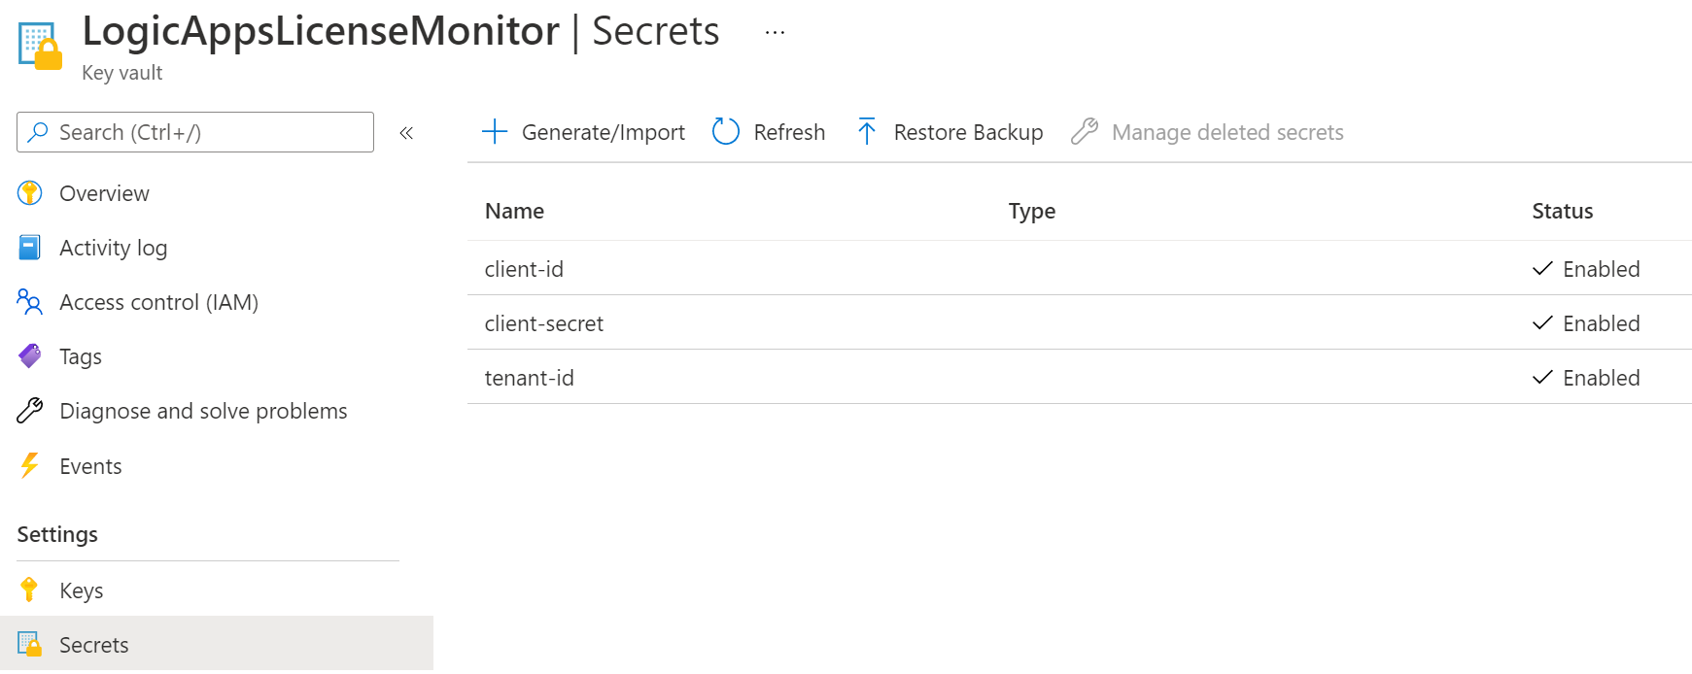Click the Key vault resource icon
This screenshot has height=674, width=1692.
click(x=40, y=47)
